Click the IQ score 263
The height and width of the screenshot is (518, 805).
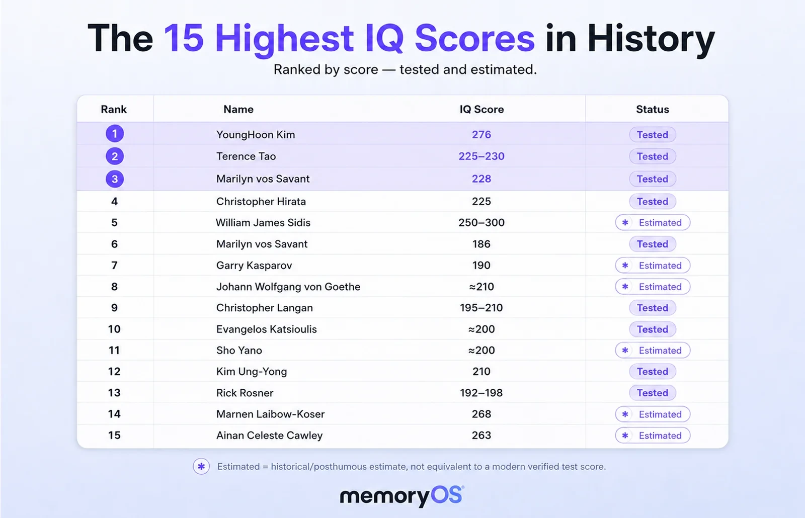481,436
